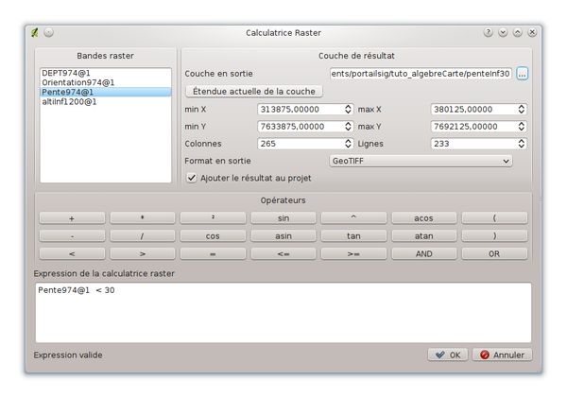Click the QGIS feather icon in title bar
The image size is (567, 398).
click(34, 31)
